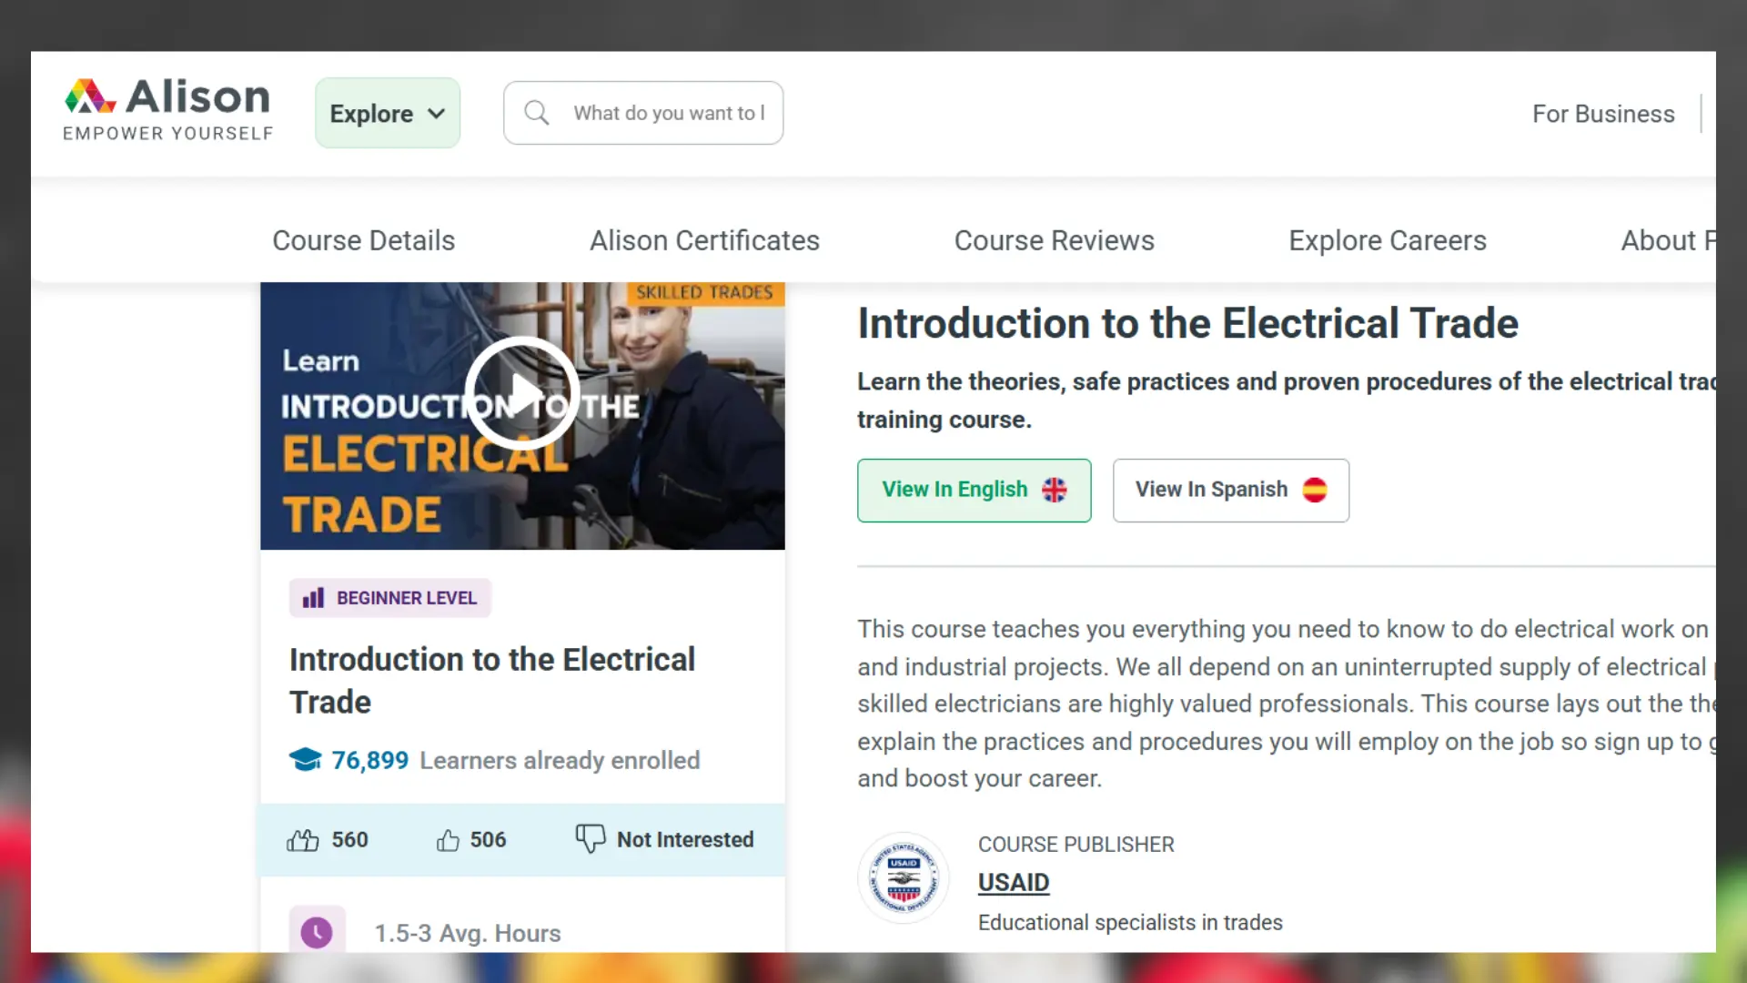
Task: Click the graduation cap learners icon
Action: [305, 759]
